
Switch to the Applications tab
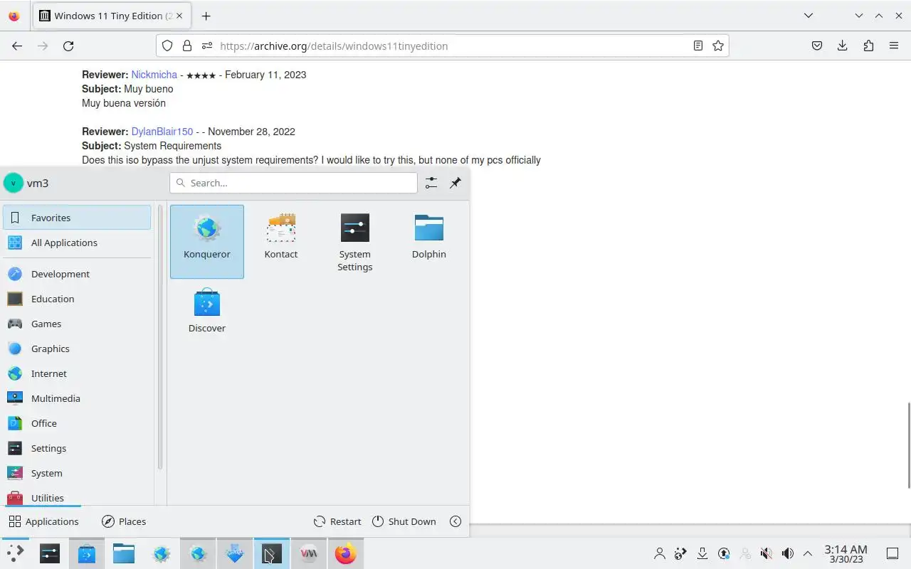tap(43, 521)
